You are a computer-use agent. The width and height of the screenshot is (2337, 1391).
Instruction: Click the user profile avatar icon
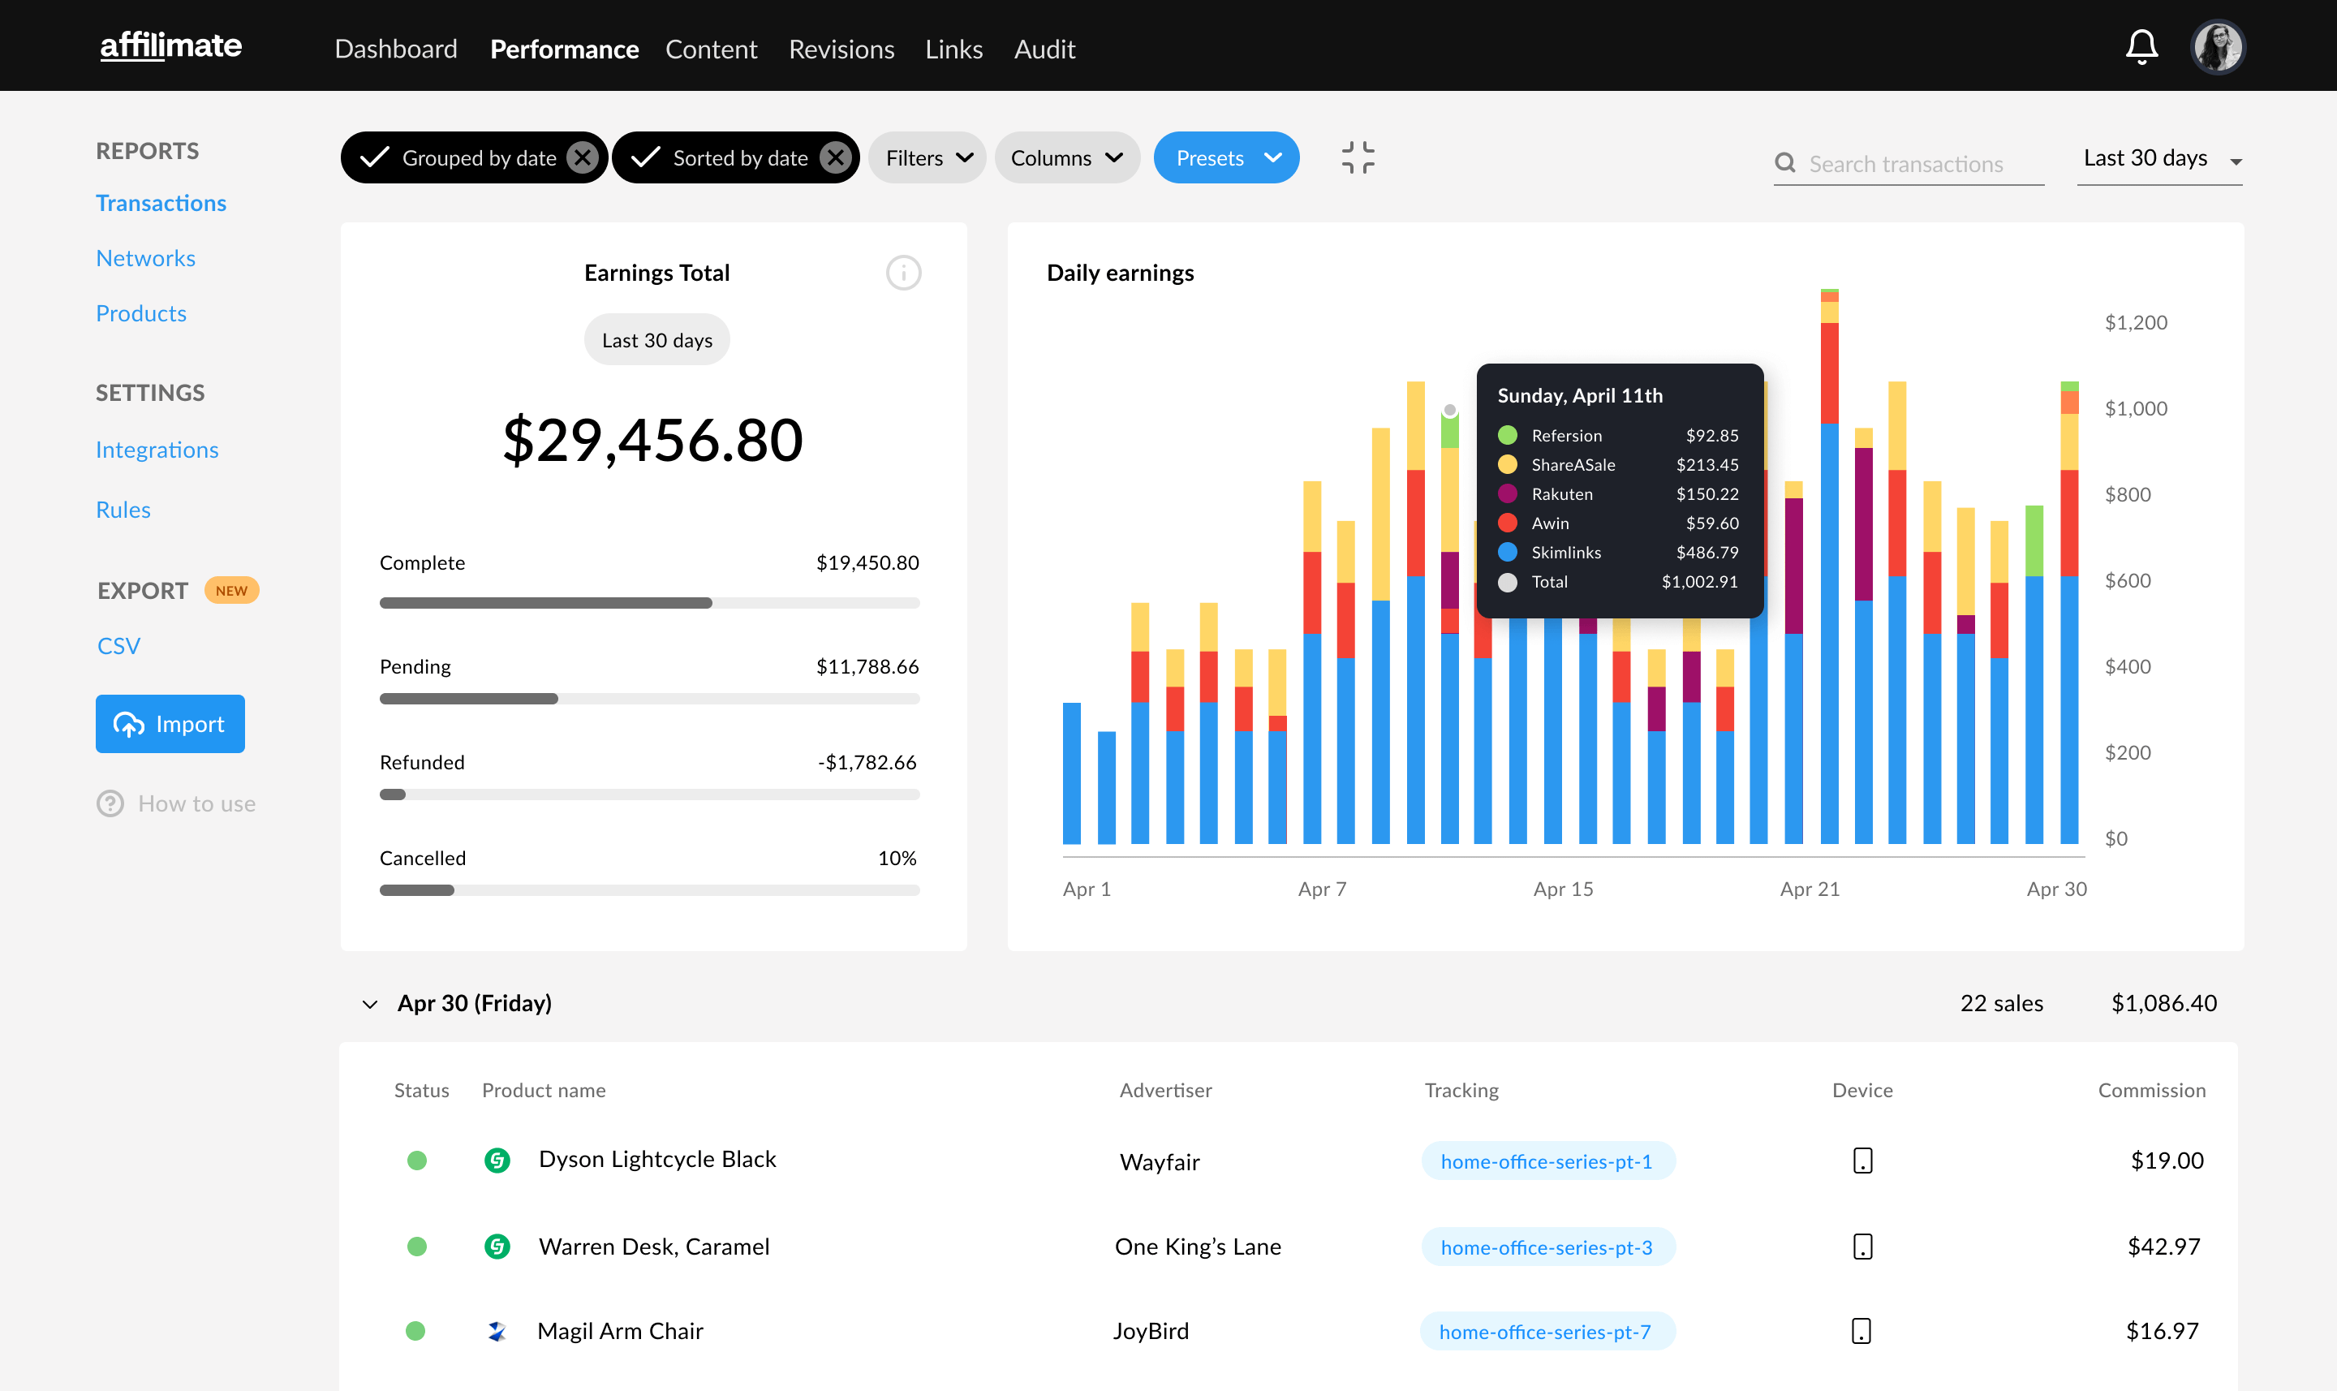[2219, 45]
